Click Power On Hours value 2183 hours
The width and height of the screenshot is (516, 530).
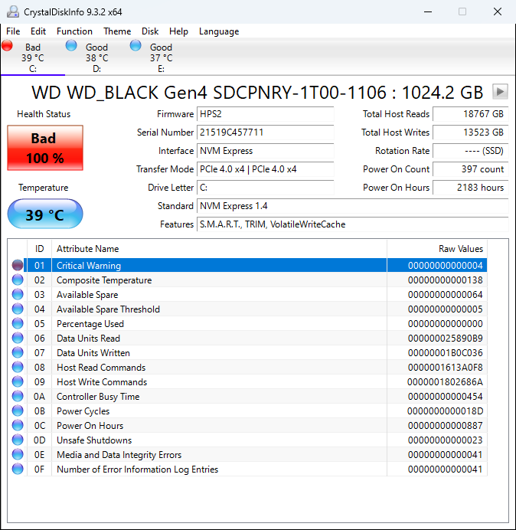[470, 187]
